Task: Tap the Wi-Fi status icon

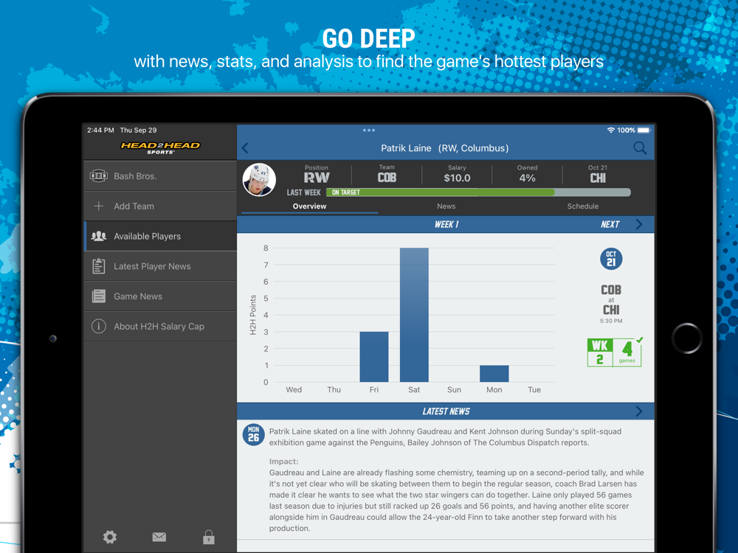Action: 610,131
